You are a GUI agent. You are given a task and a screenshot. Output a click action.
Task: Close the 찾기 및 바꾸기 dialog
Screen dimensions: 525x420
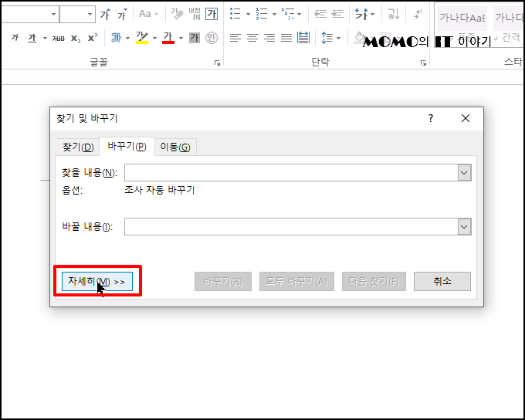tap(466, 118)
